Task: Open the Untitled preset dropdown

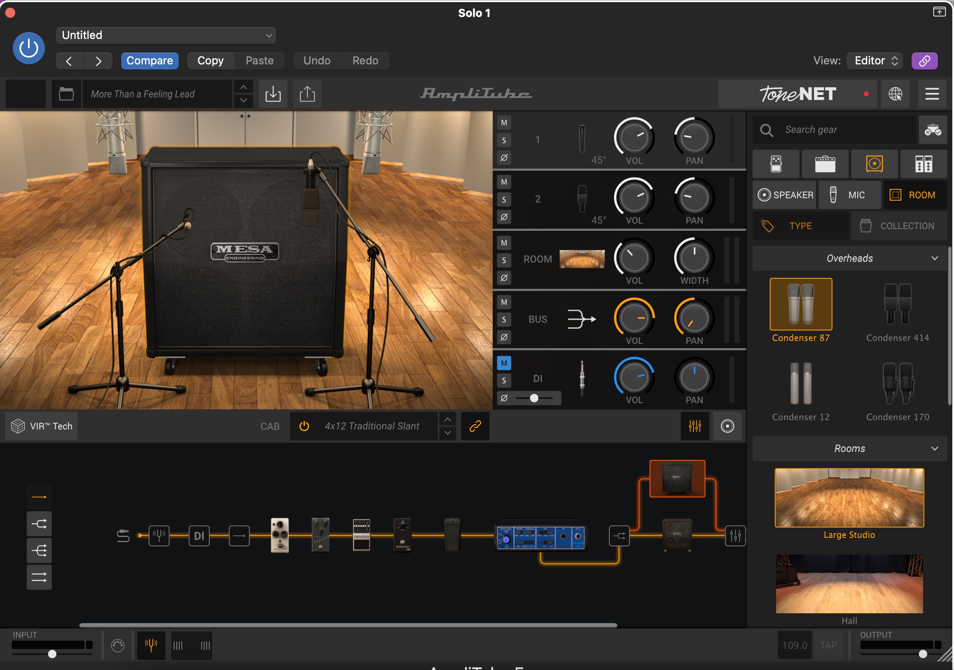Action: coord(166,36)
